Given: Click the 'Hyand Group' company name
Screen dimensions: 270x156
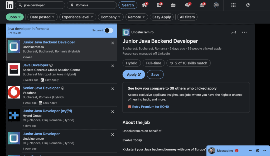Looking at the screenshot, I should tap(32, 116).
